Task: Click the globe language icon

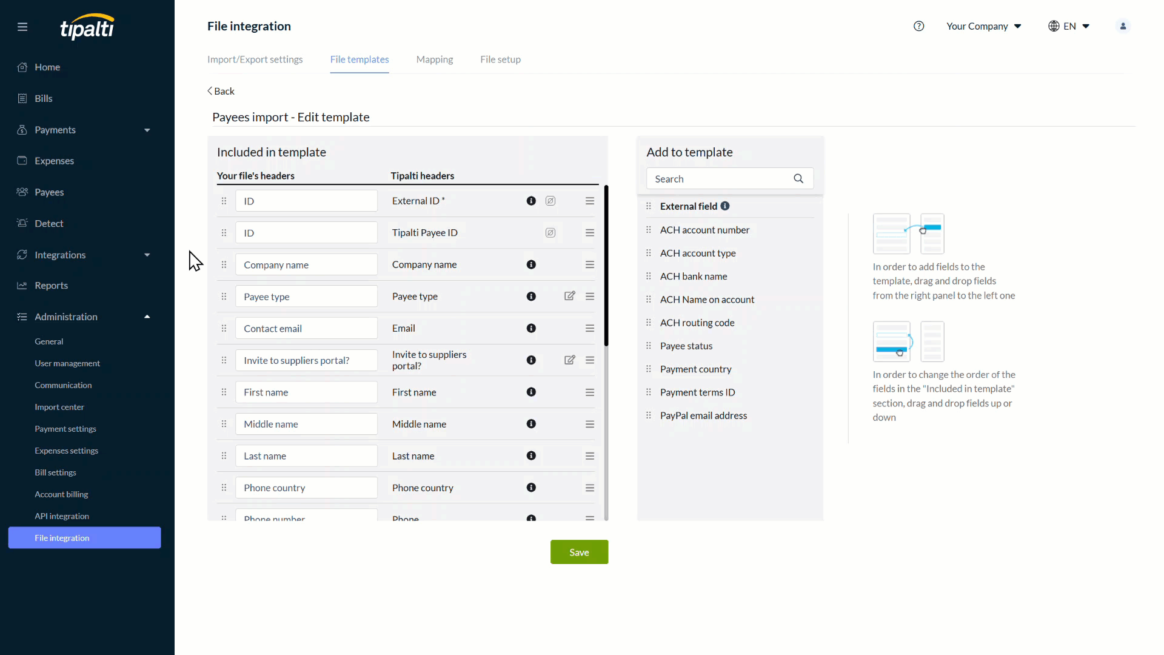Action: (x=1054, y=26)
